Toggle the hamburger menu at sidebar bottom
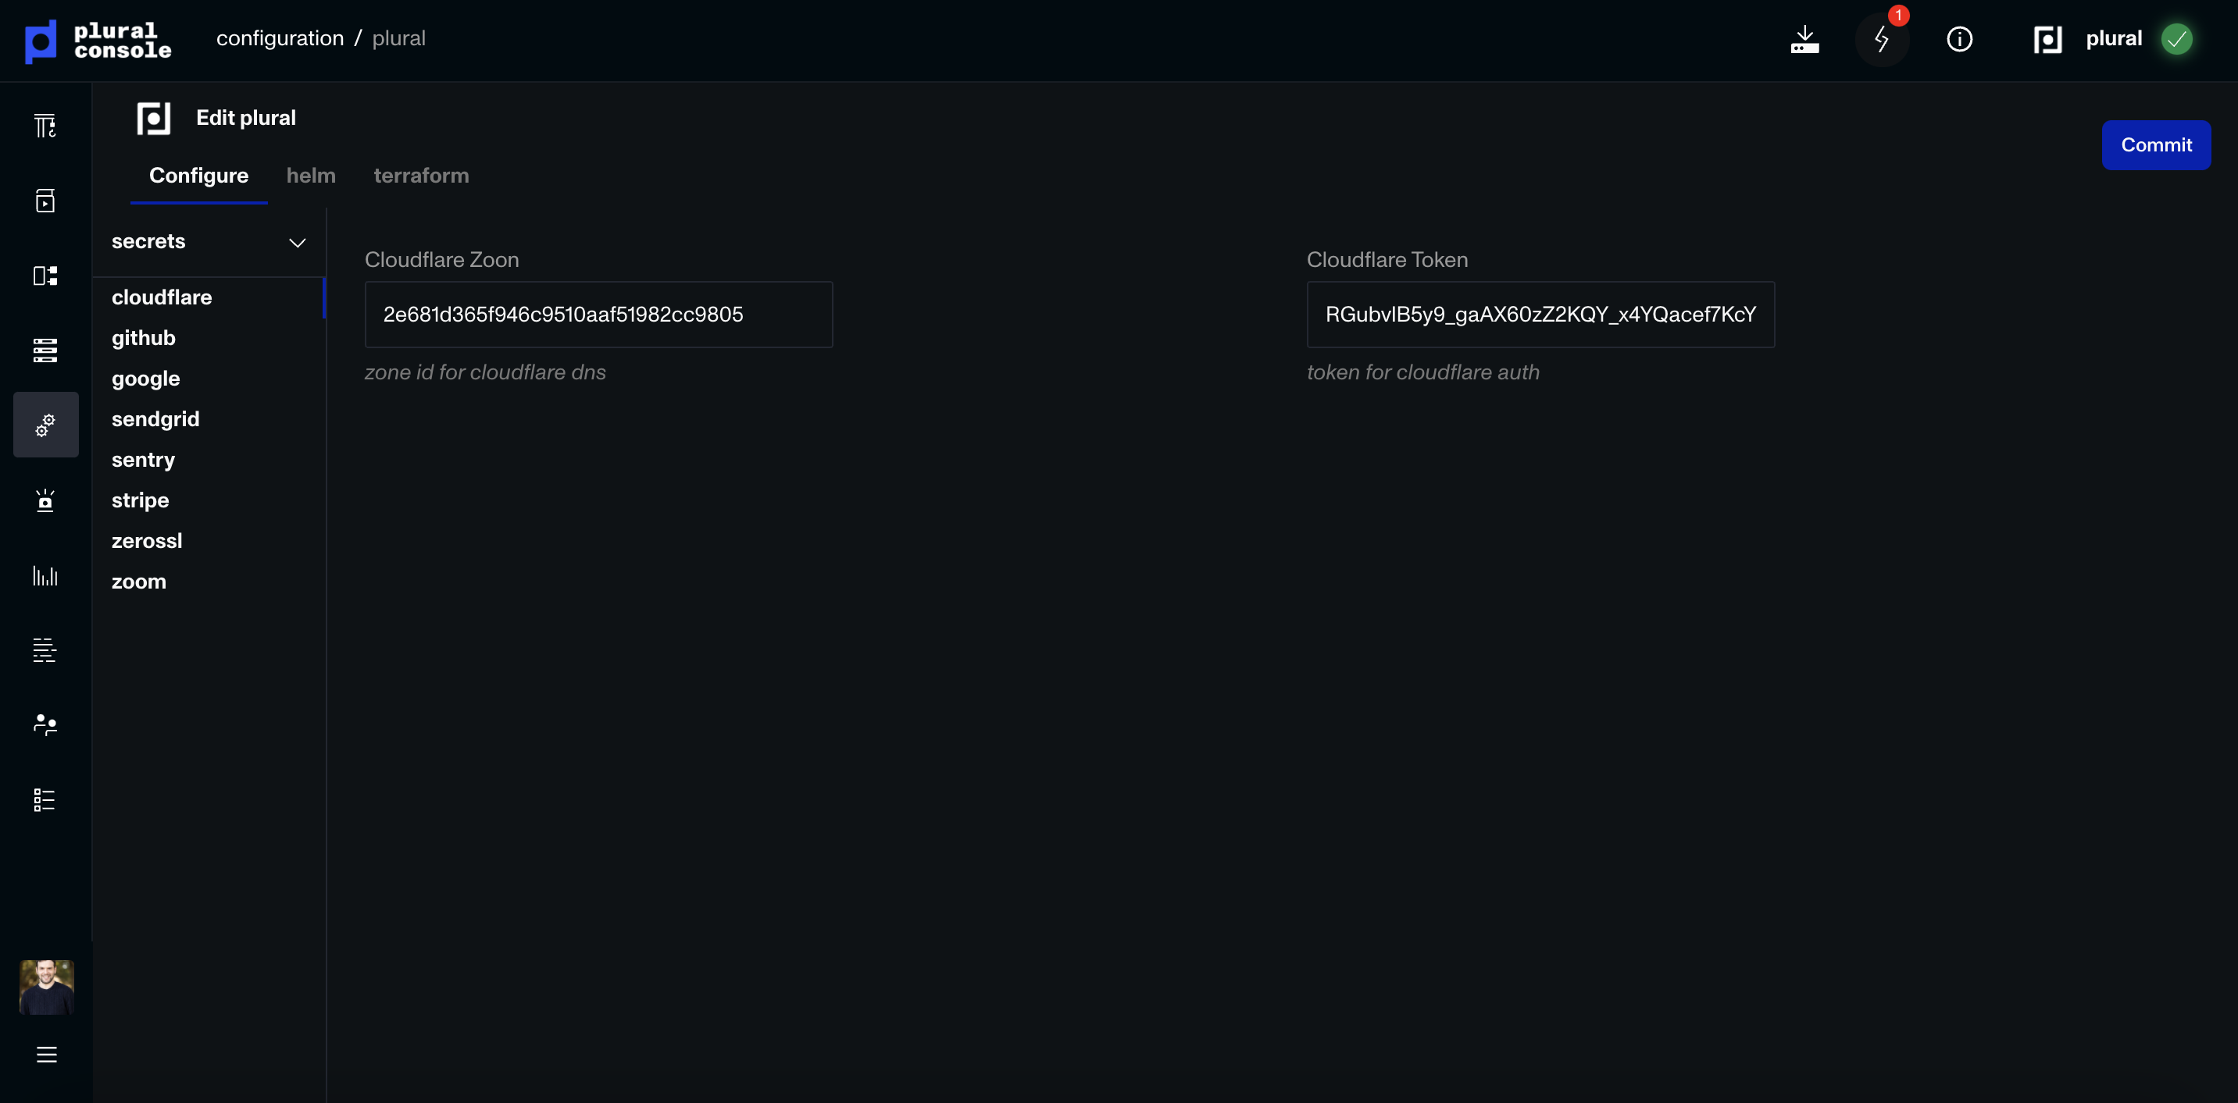The image size is (2238, 1103). (47, 1055)
